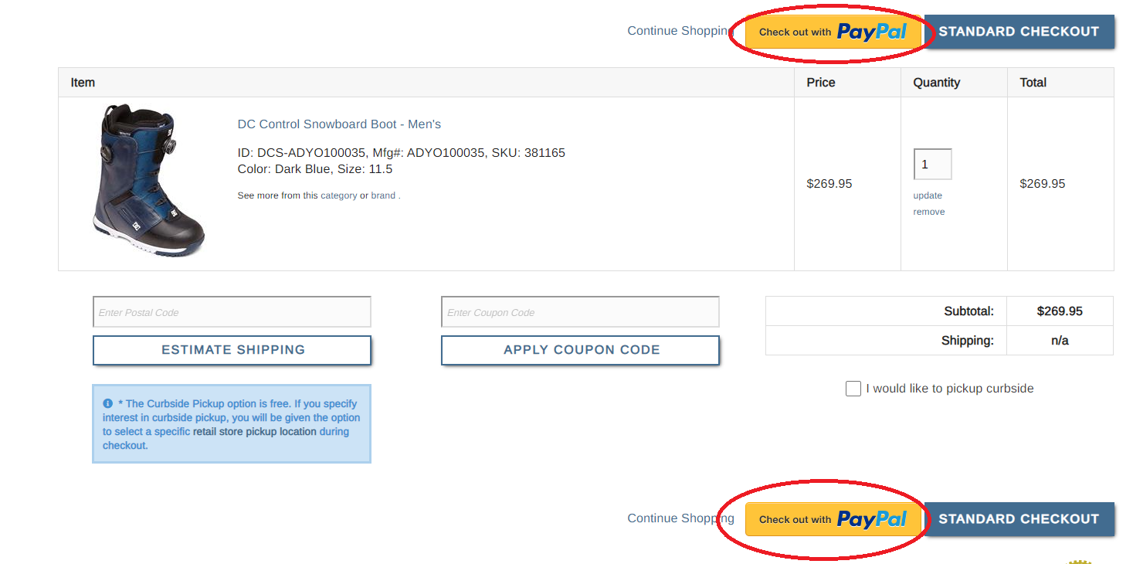Image resolution: width=1133 pixels, height=564 pixels.
Task: Remove the snowboard boot from the cart
Action: pyautogui.click(x=929, y=212)
